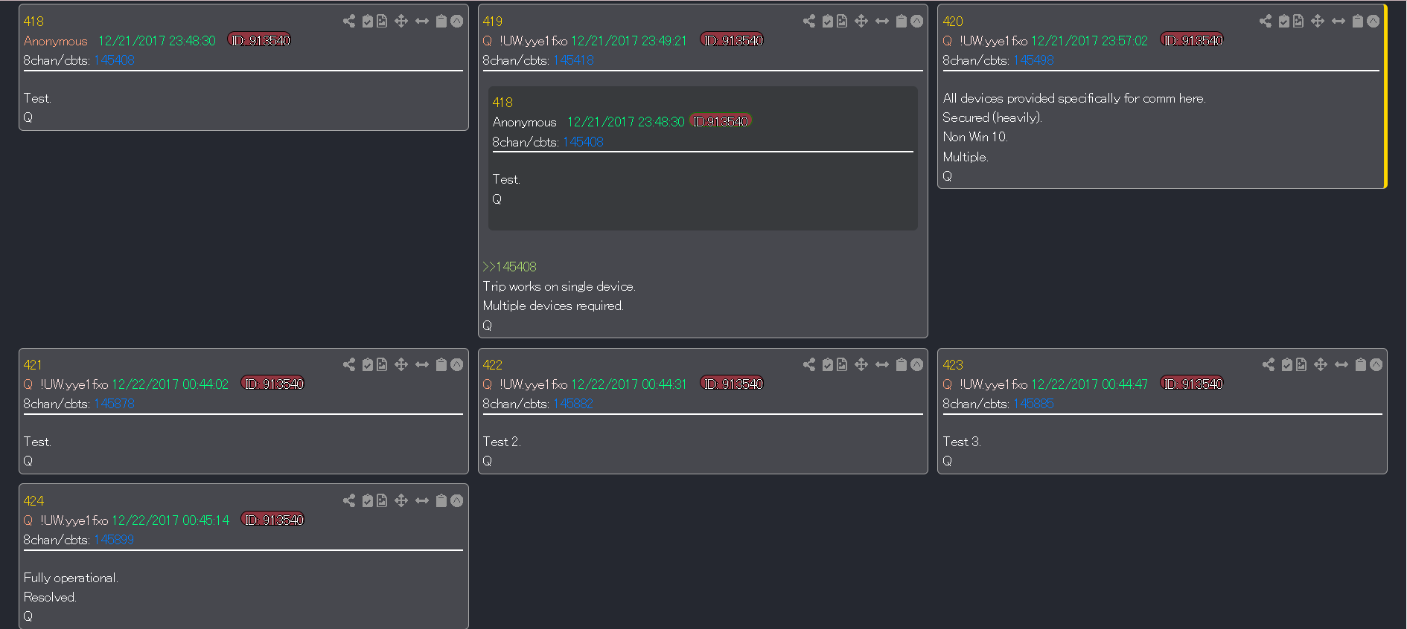This screenshot has height=629, width=1407.
Task: Click the clipboard-check icon on post 419
Action: pyautogui.click(x=828, y=21)
